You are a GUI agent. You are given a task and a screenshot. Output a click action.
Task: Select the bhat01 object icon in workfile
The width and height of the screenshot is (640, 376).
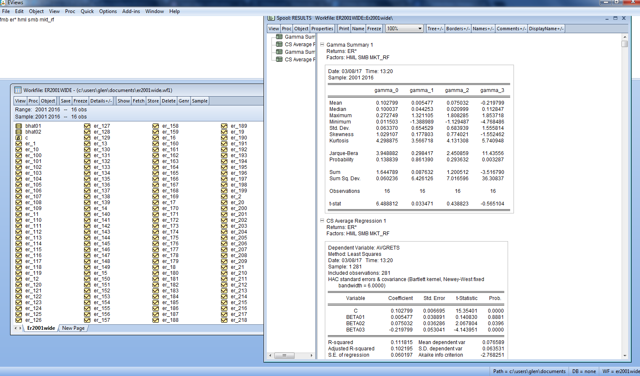(x=18, y=126)
